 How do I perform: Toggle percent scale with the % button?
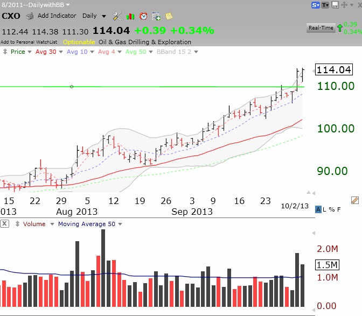(x=332, y=209)
